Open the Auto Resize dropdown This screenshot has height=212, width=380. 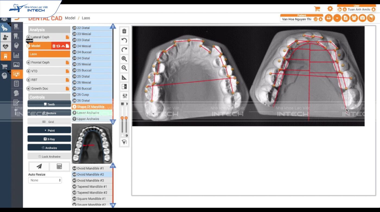coord(45,180)
